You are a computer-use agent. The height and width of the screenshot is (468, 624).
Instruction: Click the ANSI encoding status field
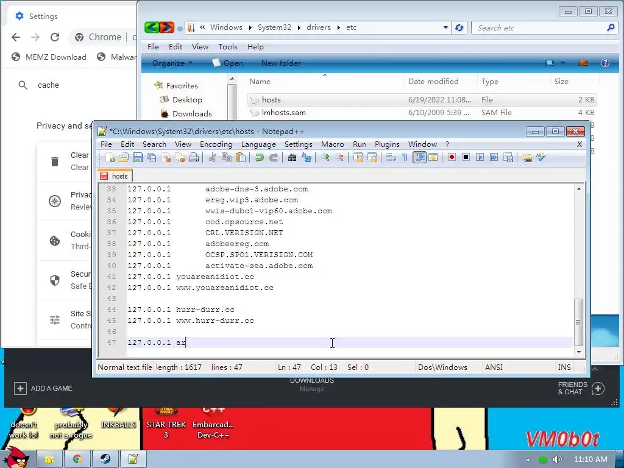pos(494,367)
